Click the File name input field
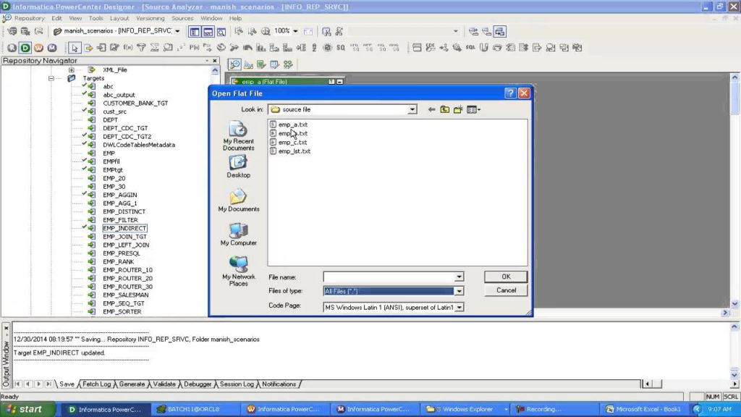741x417 pixels. (389, 277)
